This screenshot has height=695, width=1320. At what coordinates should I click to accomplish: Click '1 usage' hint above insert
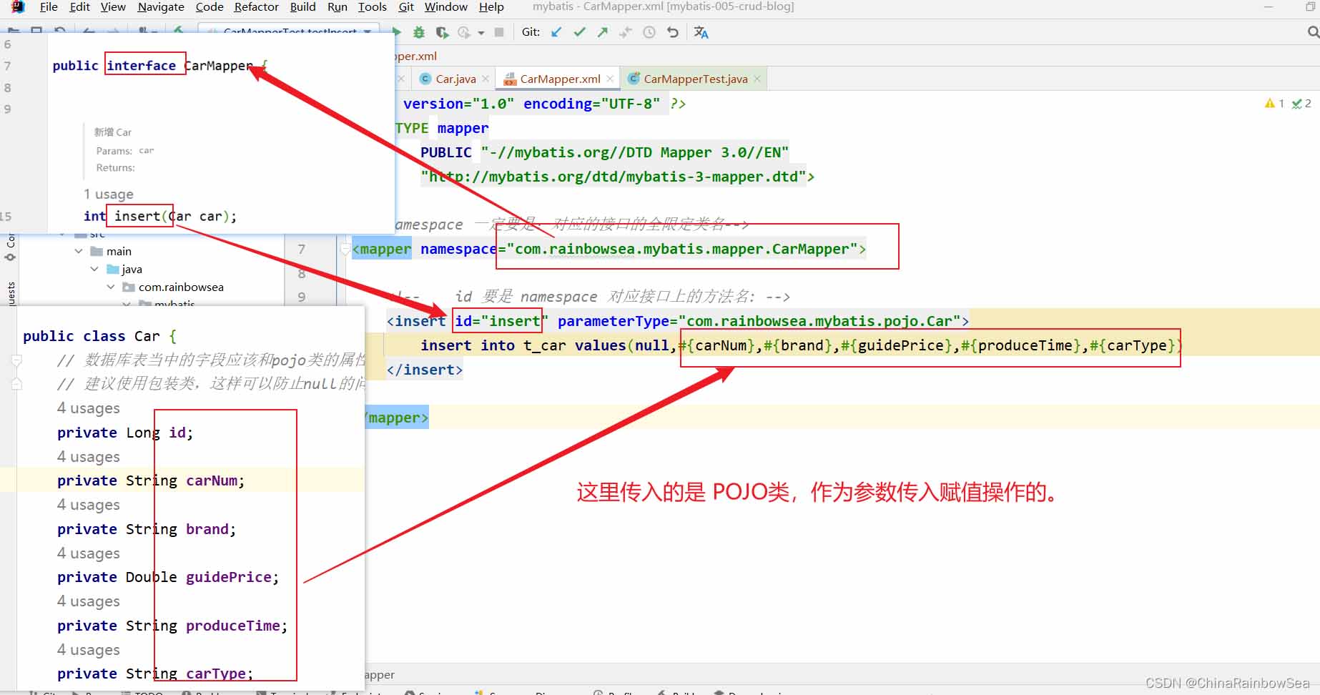(109, 194)
